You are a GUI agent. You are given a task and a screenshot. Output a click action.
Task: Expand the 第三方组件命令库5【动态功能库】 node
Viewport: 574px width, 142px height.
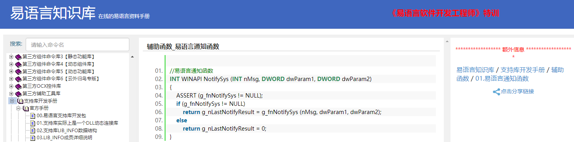coord(11,72)
